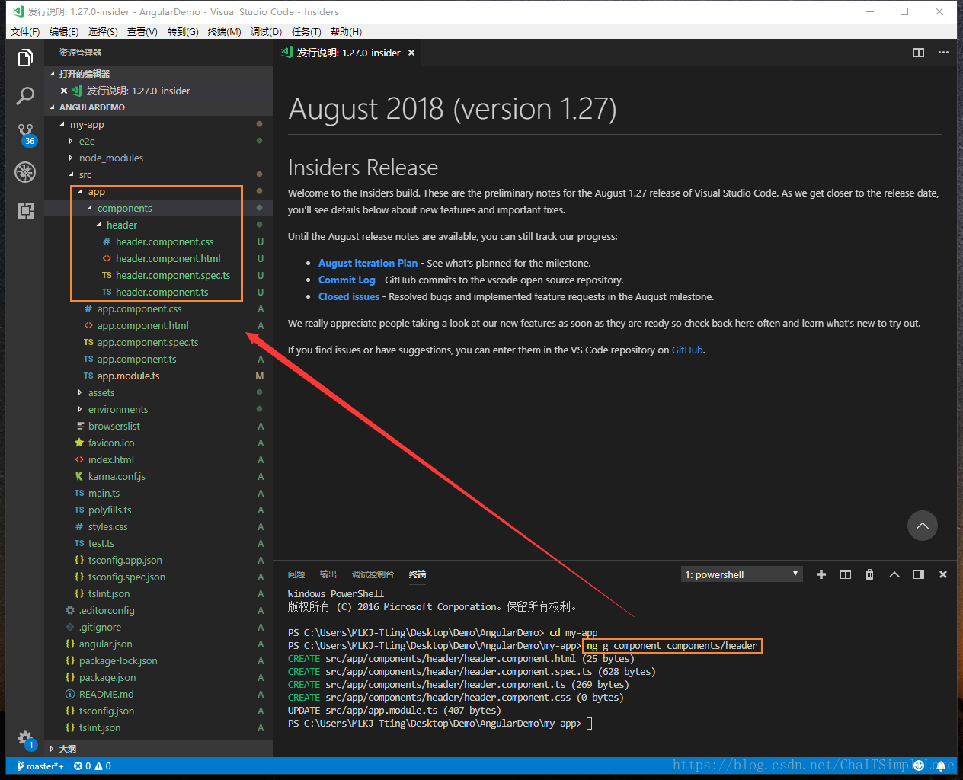Switch to the 调试控制台 panel tab
Screen dimensions: 963x780
tap(373, 574)
